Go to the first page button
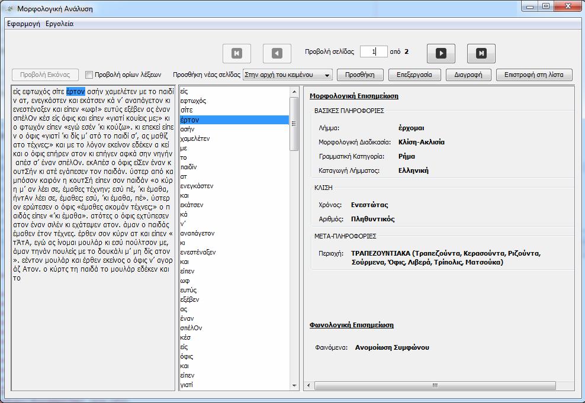 click(x=236, y=53)
